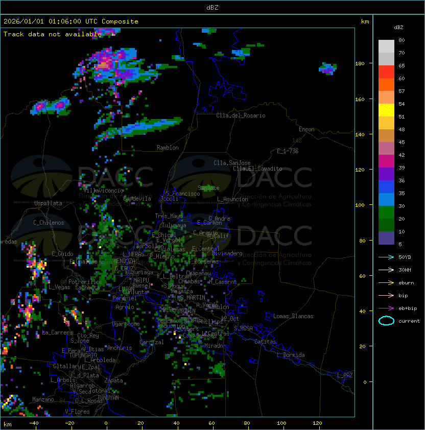Viewport: 425px width, 430px height.
Task: Click the 'dBZ' heading above color scale
Action: (x=398, y=28)
